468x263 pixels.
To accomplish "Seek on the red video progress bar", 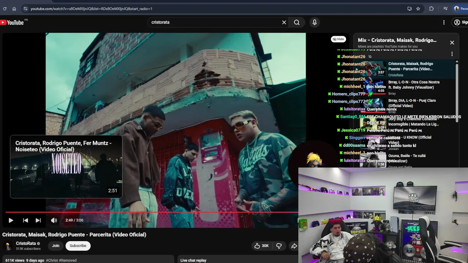I will pos(152,212).
